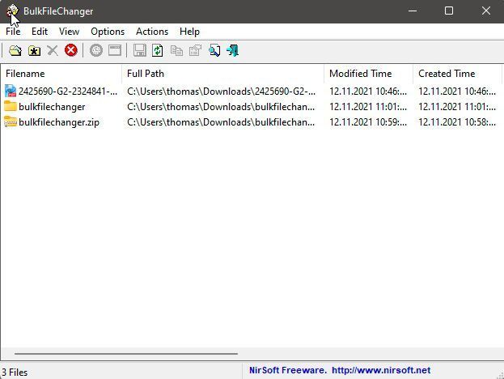Click the horizontal scrollbar thumb
The image size is (504, 379).
click(126, 354)
